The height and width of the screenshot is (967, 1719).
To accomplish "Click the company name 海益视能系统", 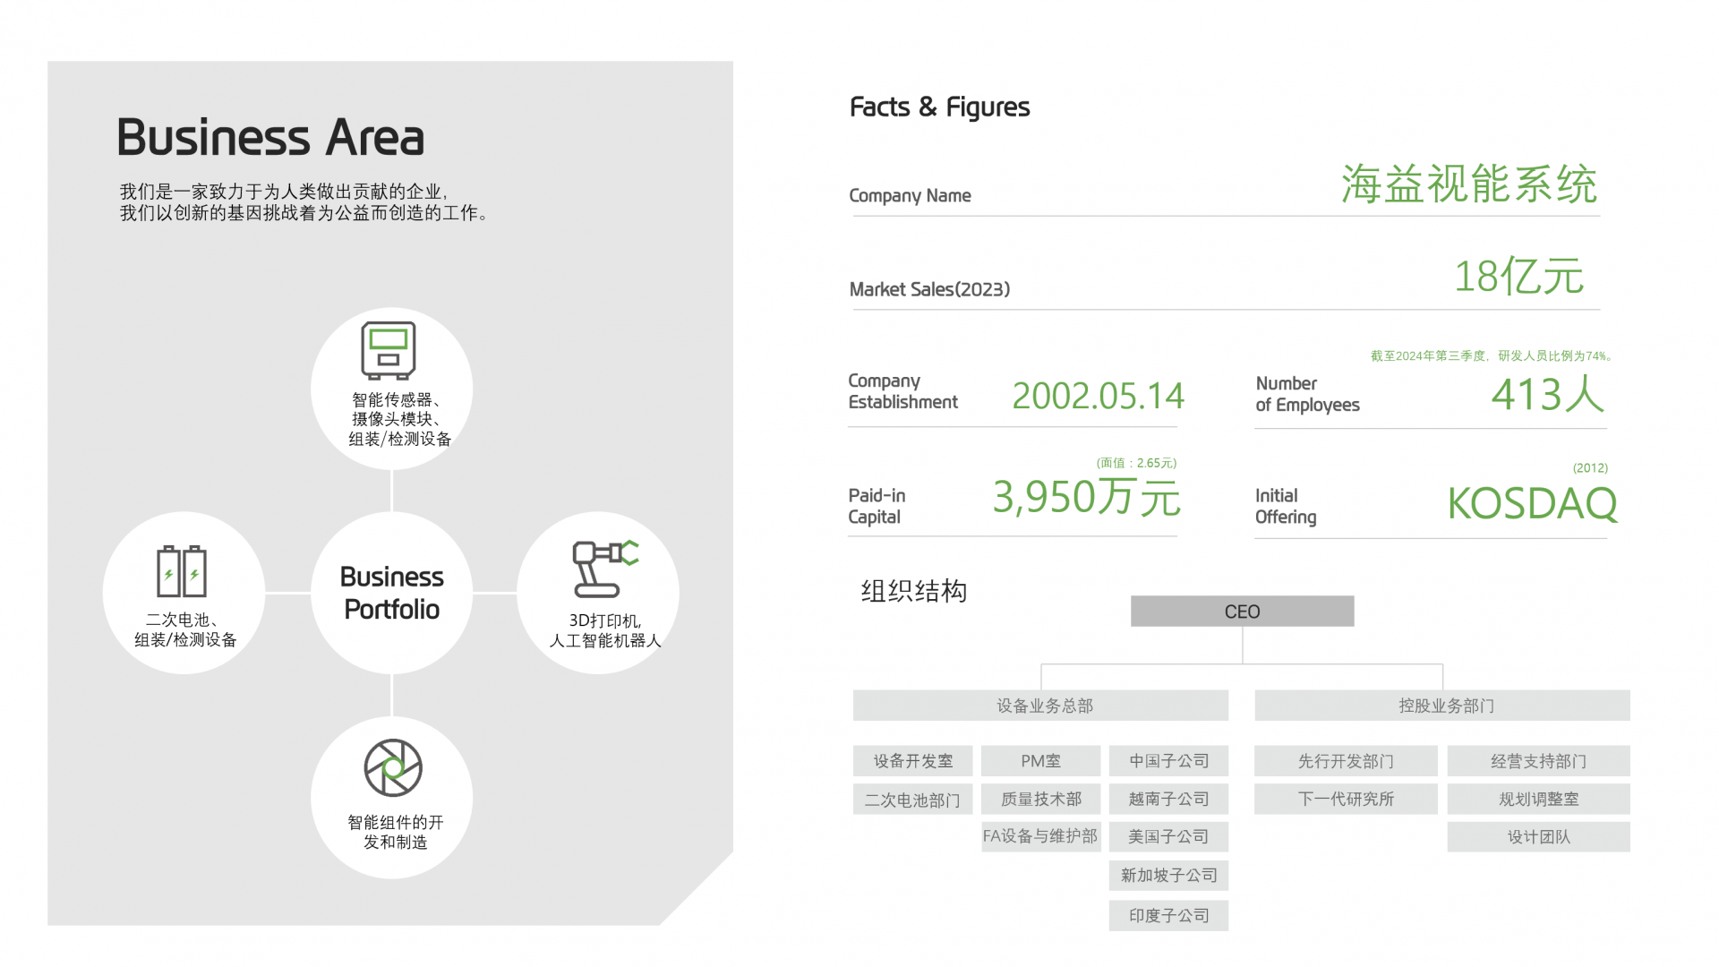I will tap(1468, 184).
